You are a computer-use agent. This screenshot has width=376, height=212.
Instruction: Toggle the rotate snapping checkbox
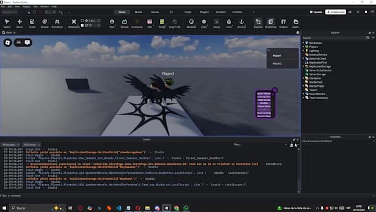82,25
